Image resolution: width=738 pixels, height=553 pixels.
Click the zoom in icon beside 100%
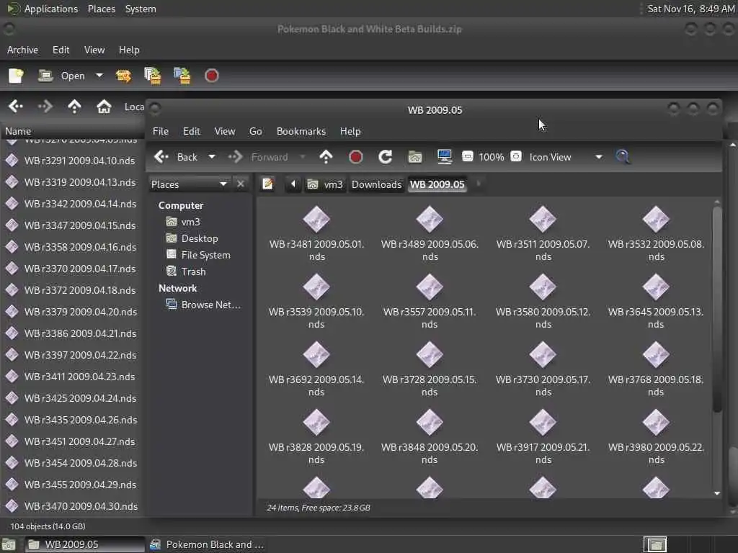click(x=516, y=156)
